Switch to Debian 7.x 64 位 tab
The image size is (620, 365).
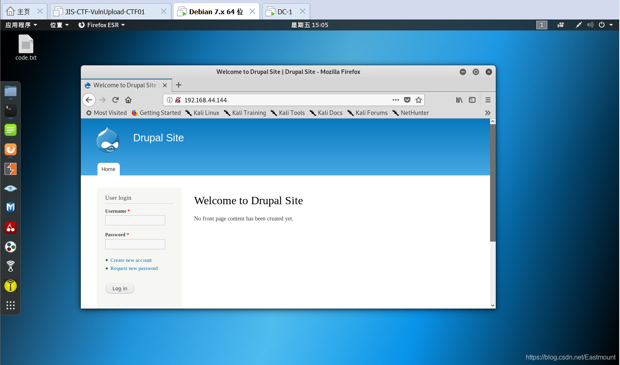216,12
